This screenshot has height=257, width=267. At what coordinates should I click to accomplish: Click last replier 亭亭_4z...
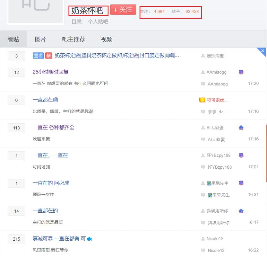218,111
